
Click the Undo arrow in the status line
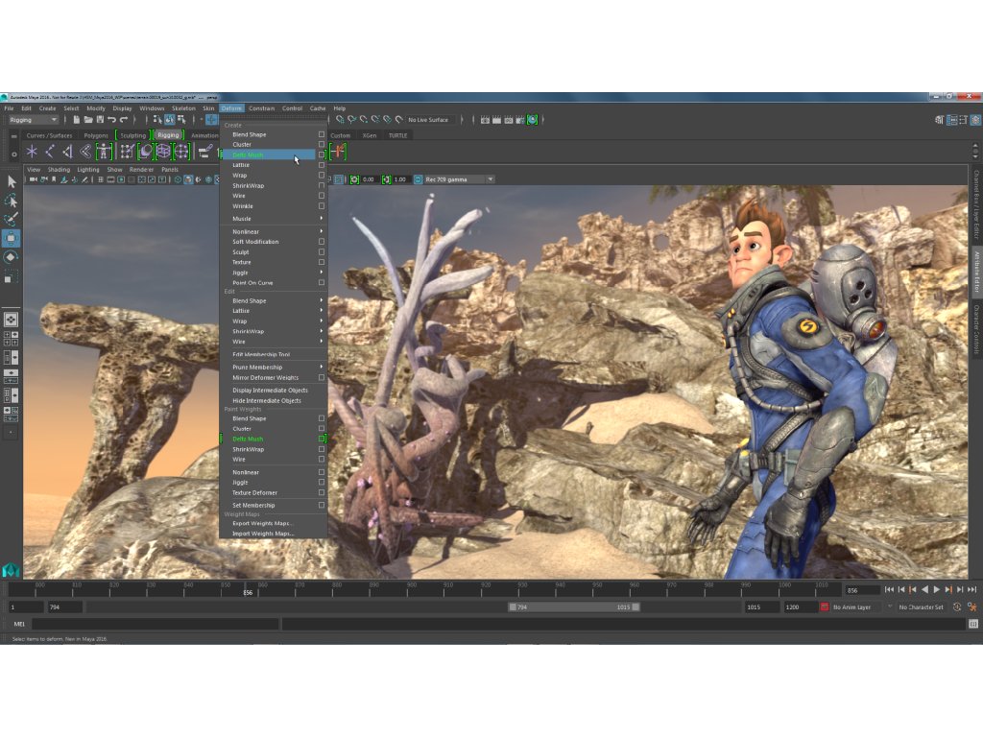click(x=112, y=120)
